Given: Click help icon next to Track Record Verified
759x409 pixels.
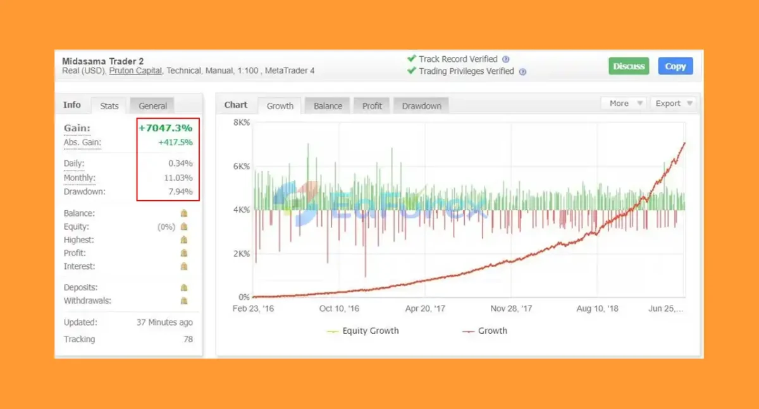Looking at the screenshot, I should [x=506, y=59].
